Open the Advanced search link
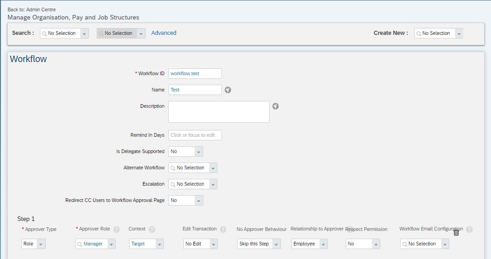Image resolution: width=491 pixels, height=259 pixels. tap(164, 33)
